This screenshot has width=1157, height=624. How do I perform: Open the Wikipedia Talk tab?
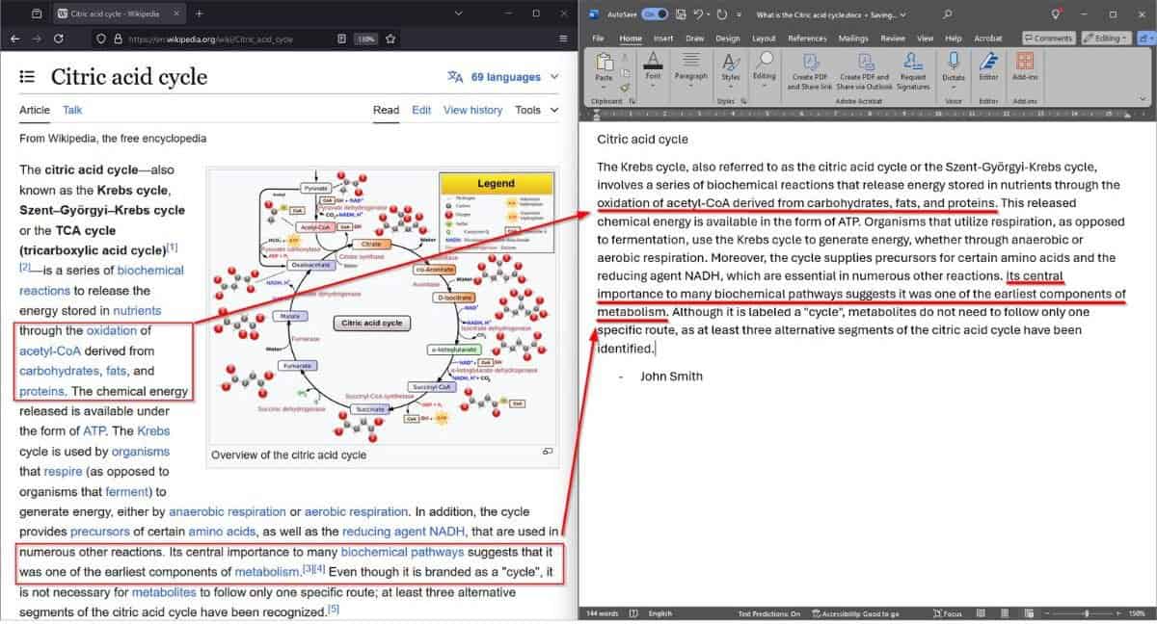pyautogui.click(x=72, y=110)
